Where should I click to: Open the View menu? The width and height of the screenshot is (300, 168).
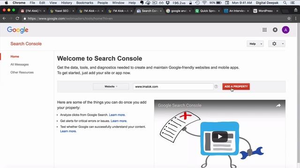tap(53, 3)
